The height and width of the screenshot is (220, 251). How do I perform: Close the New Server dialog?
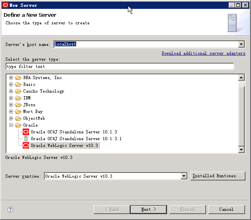(x=245, y=5)
